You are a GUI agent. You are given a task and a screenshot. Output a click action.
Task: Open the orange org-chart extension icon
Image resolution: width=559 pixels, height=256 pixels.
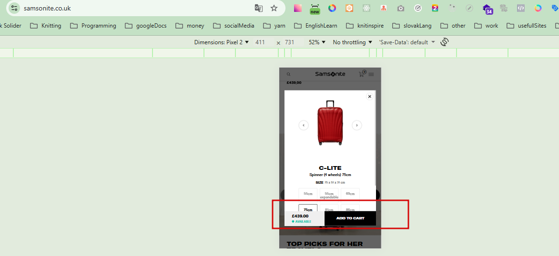pyautogui.click(x=384, y=8)
